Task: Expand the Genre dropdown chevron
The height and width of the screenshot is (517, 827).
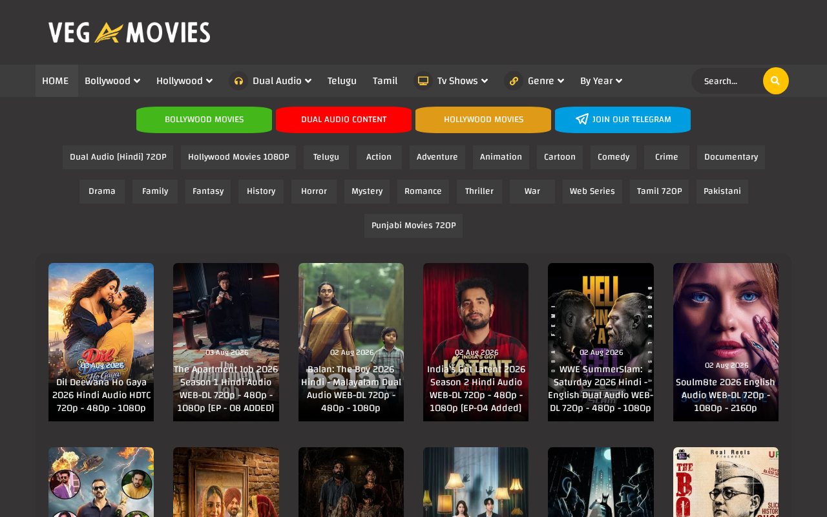Action: click(561, 81)
